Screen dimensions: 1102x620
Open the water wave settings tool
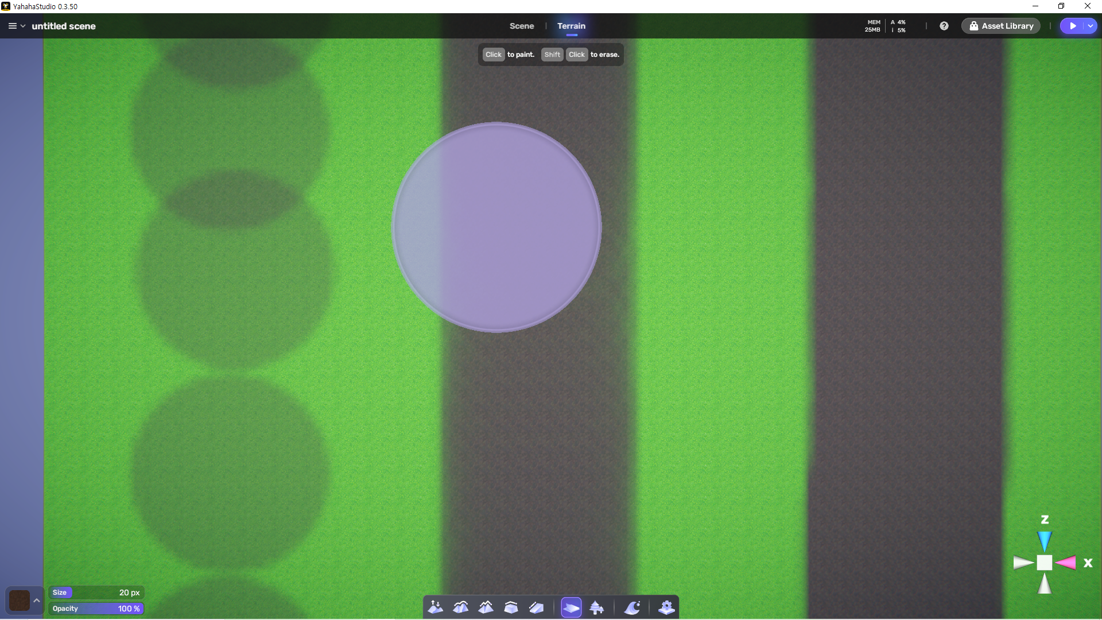(632, 607)
